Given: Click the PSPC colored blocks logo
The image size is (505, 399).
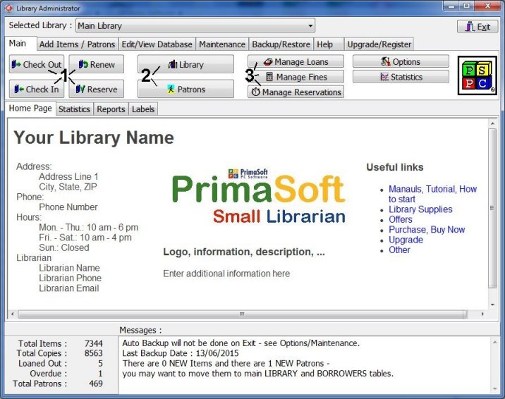Looking at the screenshot, I should tap(477, 75).
